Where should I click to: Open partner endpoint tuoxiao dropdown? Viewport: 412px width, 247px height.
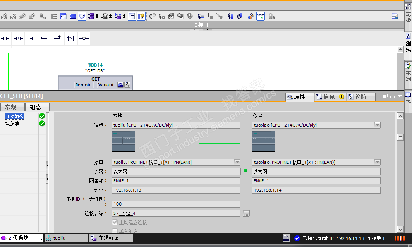[x=377, y=125]
